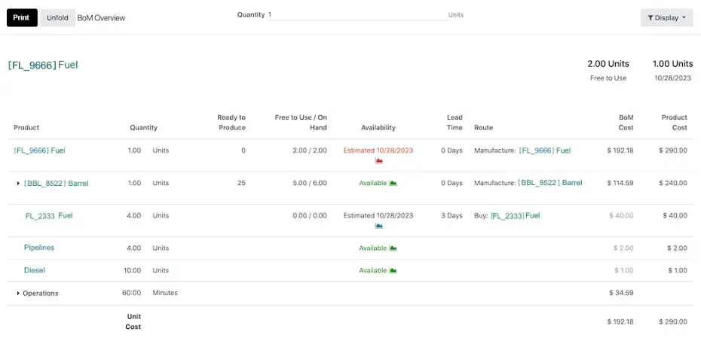Viewport: 701px width, 359px height.
Task: Click red forecast icon in FL_9666 Fuel row
Action: pos(378,160)
